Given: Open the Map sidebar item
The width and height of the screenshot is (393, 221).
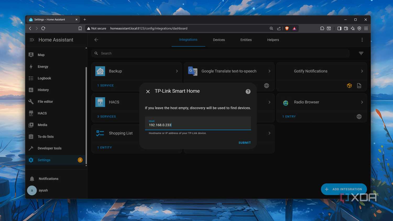Looking at the screenshot, I should pos(56,55).
